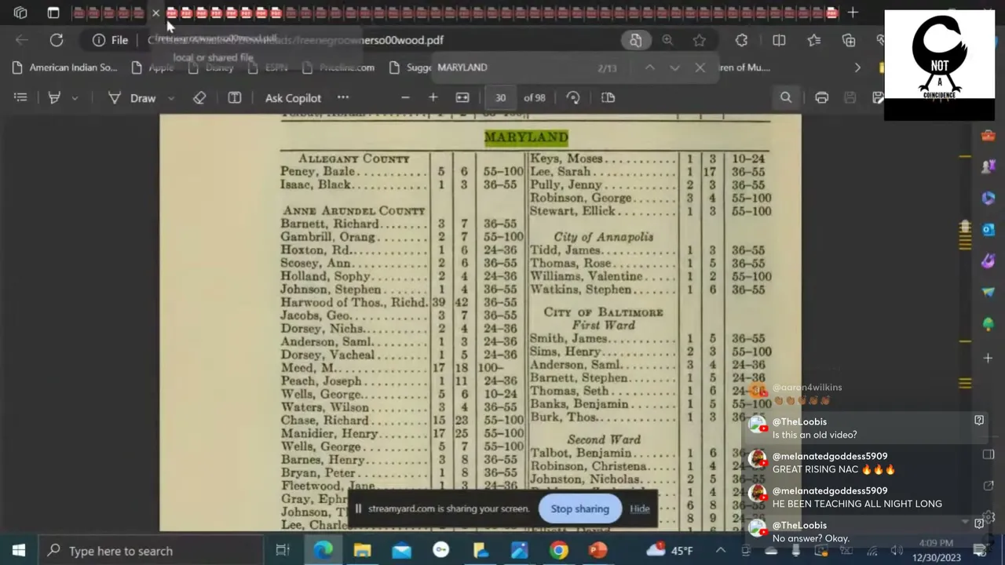
Task: Open the purple Designer icon in the Edge sidebar
Action: (x=989, y=261)
